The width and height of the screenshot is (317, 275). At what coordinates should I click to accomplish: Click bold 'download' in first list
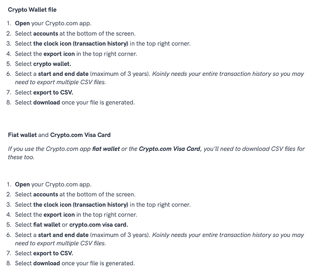(x=47, y=102)
